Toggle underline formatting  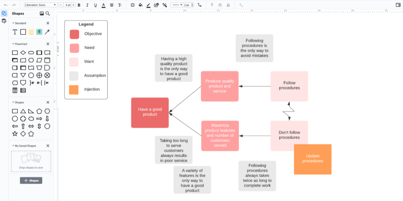(95, 5)
